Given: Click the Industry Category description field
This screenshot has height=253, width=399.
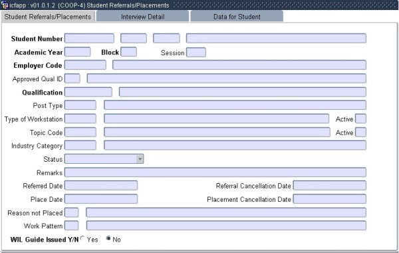Looking at the screenshot, I should [235, 146].
